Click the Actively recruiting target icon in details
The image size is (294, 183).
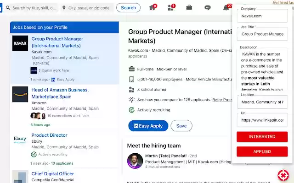point(132,110)
